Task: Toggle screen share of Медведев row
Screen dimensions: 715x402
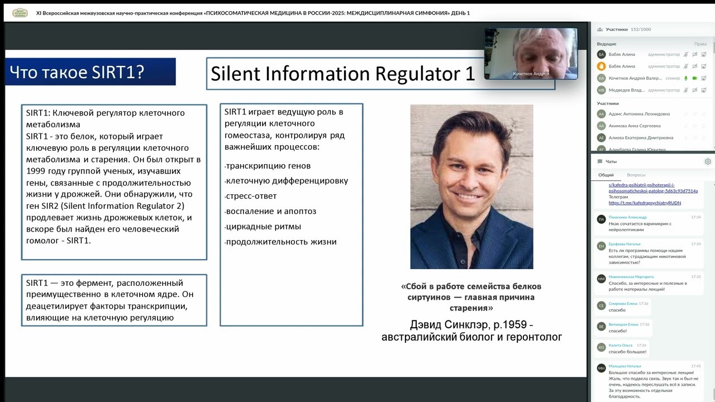Action: coord(704,90)
